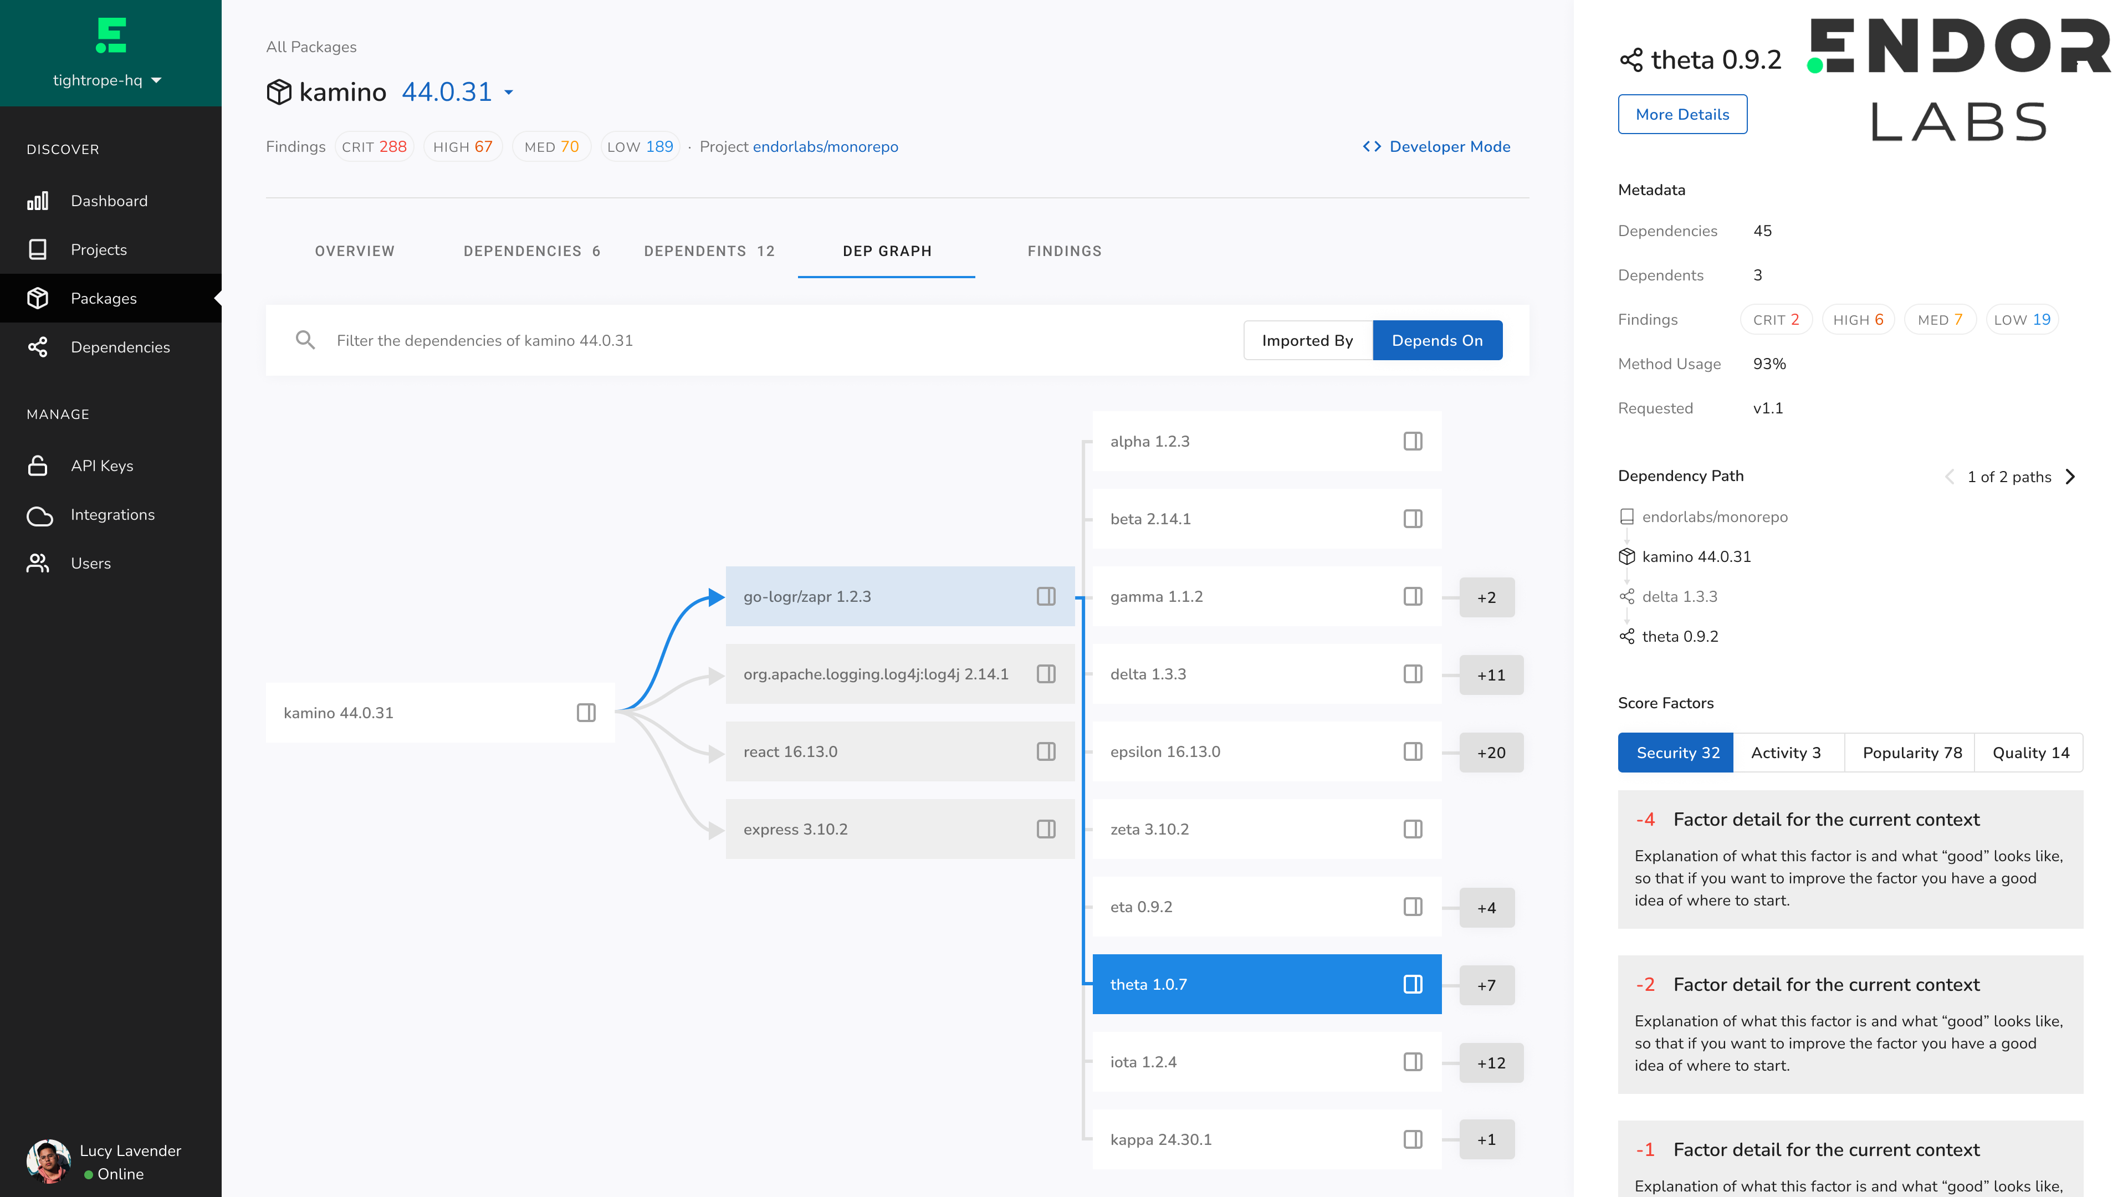
Task: Switch to Imported By view
Action: 1307,340
